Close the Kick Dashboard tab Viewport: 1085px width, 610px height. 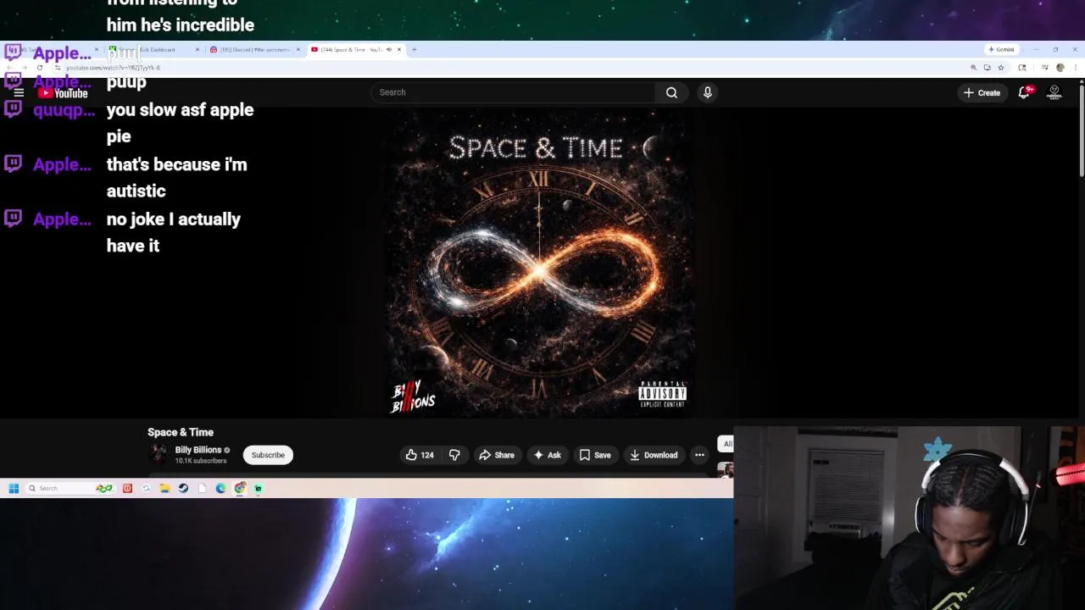pos(198,49)
